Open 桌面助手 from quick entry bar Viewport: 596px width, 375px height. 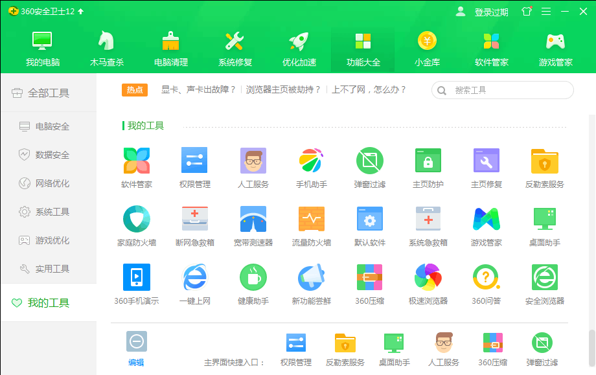pos(394,343)
